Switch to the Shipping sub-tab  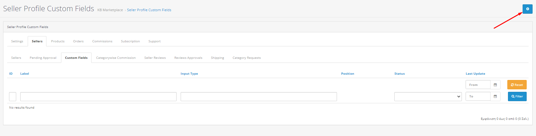click(217, 58)
